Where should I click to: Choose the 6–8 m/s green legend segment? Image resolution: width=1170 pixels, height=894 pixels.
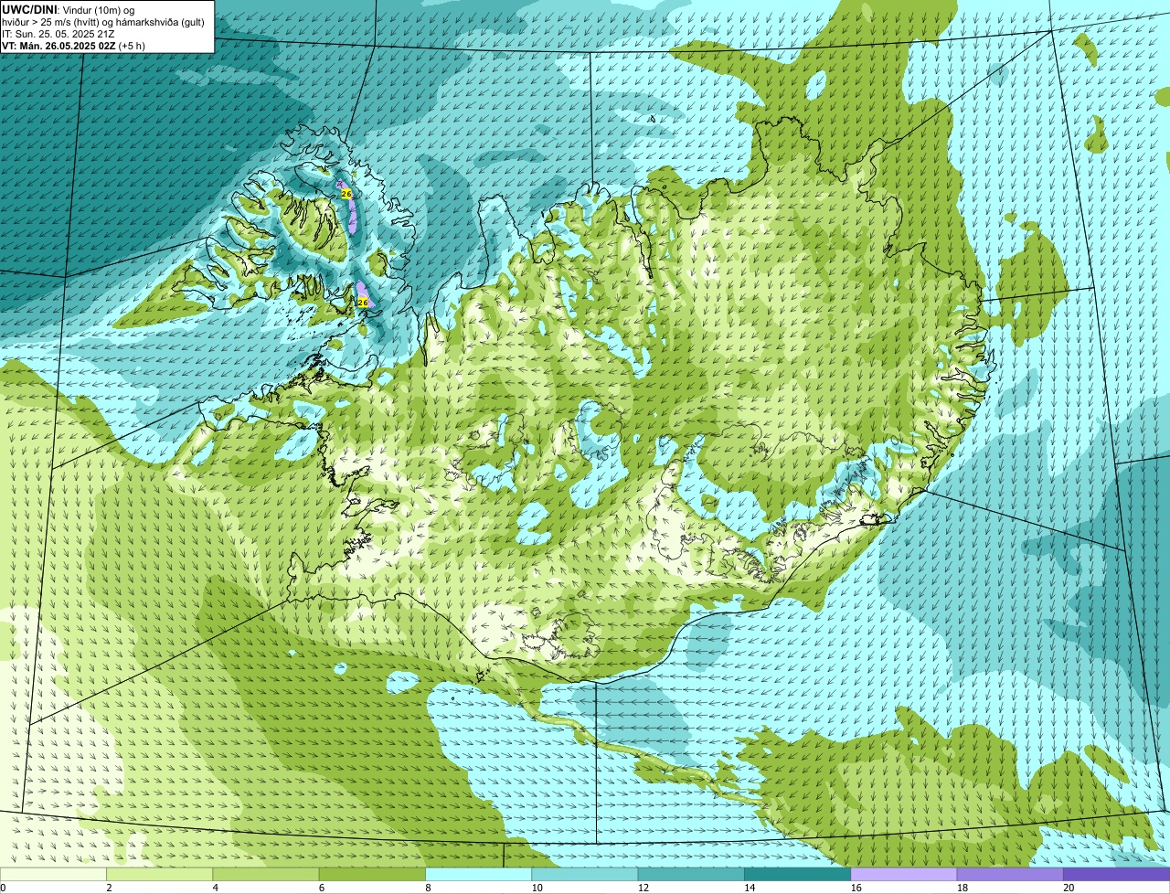(x=373, y=874)
